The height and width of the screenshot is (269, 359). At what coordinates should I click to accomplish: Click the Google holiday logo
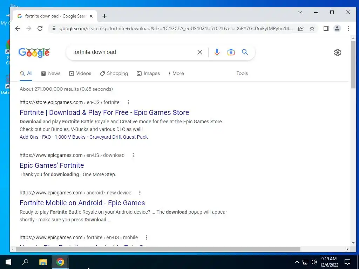34,53
